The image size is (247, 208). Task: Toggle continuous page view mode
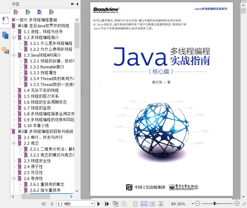tap(144, 204)
